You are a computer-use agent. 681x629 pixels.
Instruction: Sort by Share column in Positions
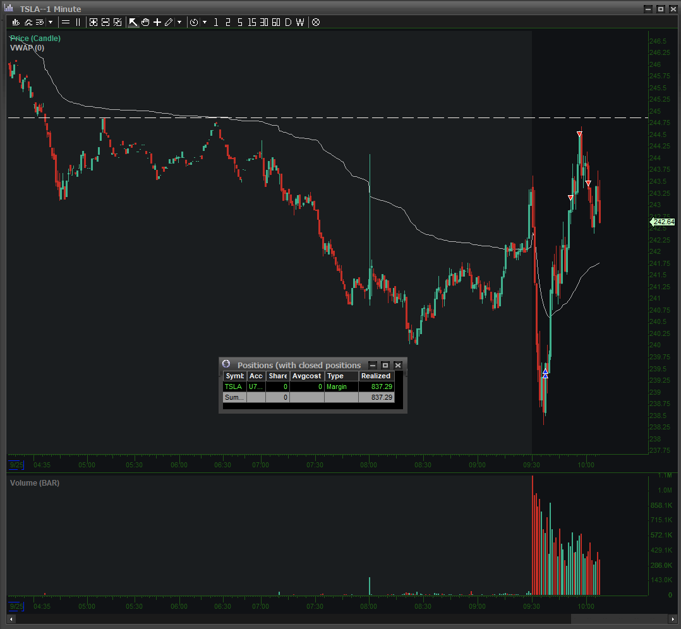(x=277, y=376)
